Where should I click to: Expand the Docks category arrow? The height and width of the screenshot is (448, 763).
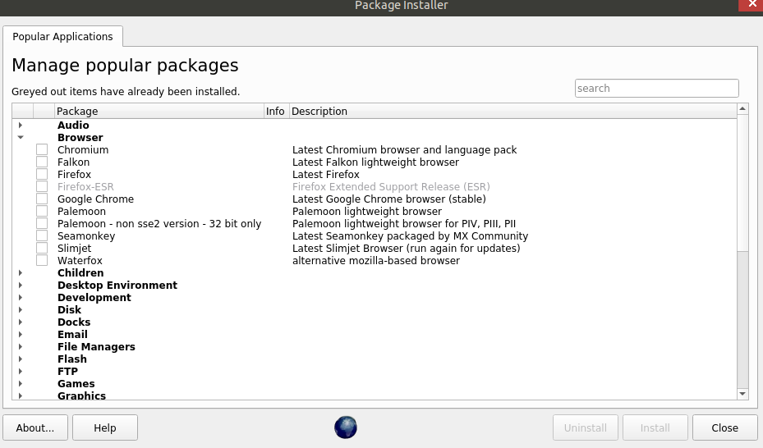point(21,322)
